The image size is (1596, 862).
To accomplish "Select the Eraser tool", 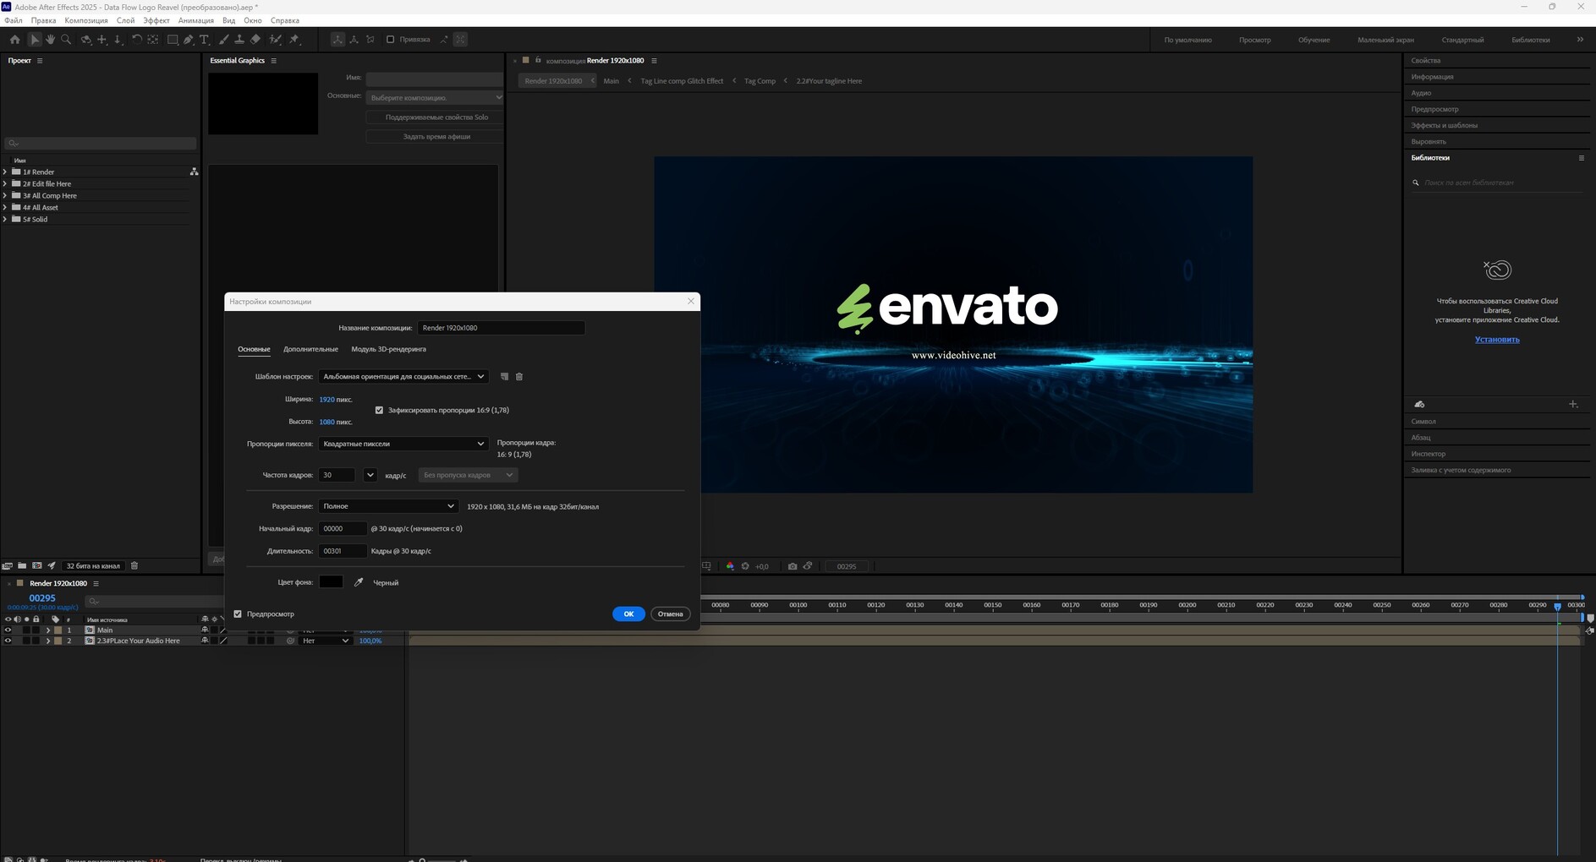I will point(255,40).
